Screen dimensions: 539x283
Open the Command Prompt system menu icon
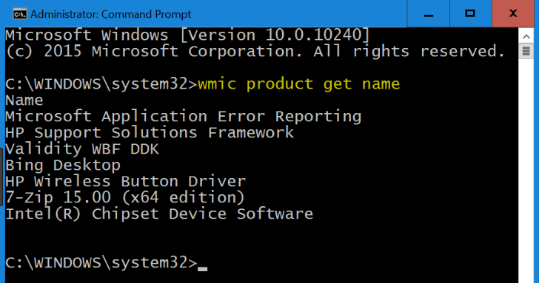point(19,14)
